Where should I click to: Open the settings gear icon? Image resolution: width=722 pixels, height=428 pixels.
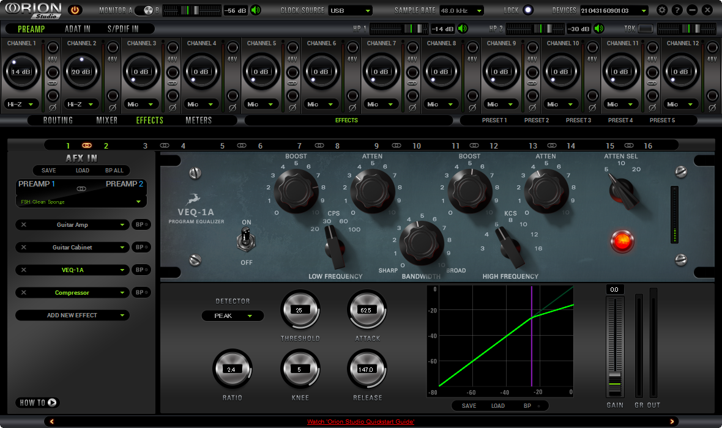click(x=661, y=10)
